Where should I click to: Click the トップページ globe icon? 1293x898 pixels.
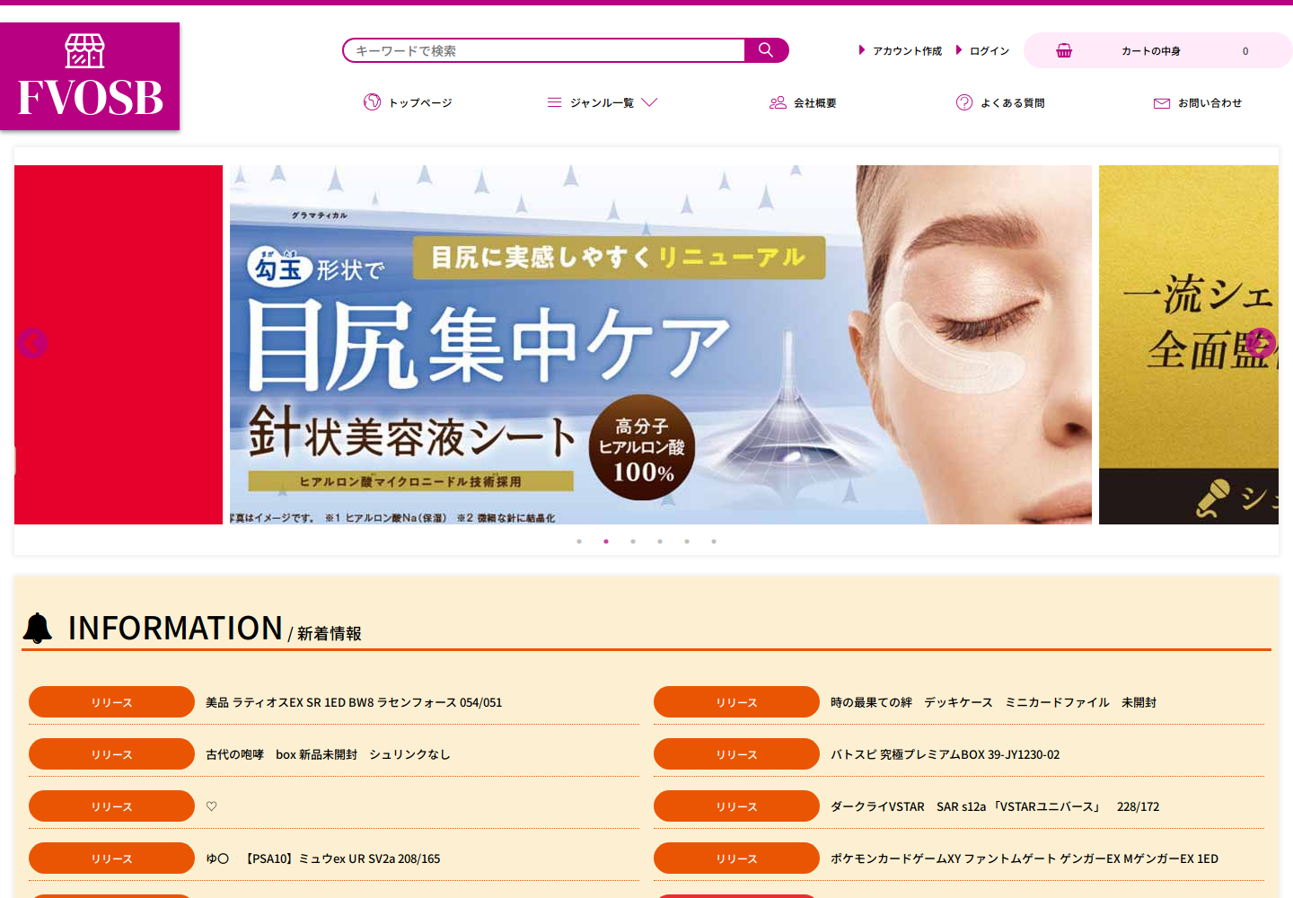tap(372, 102)
